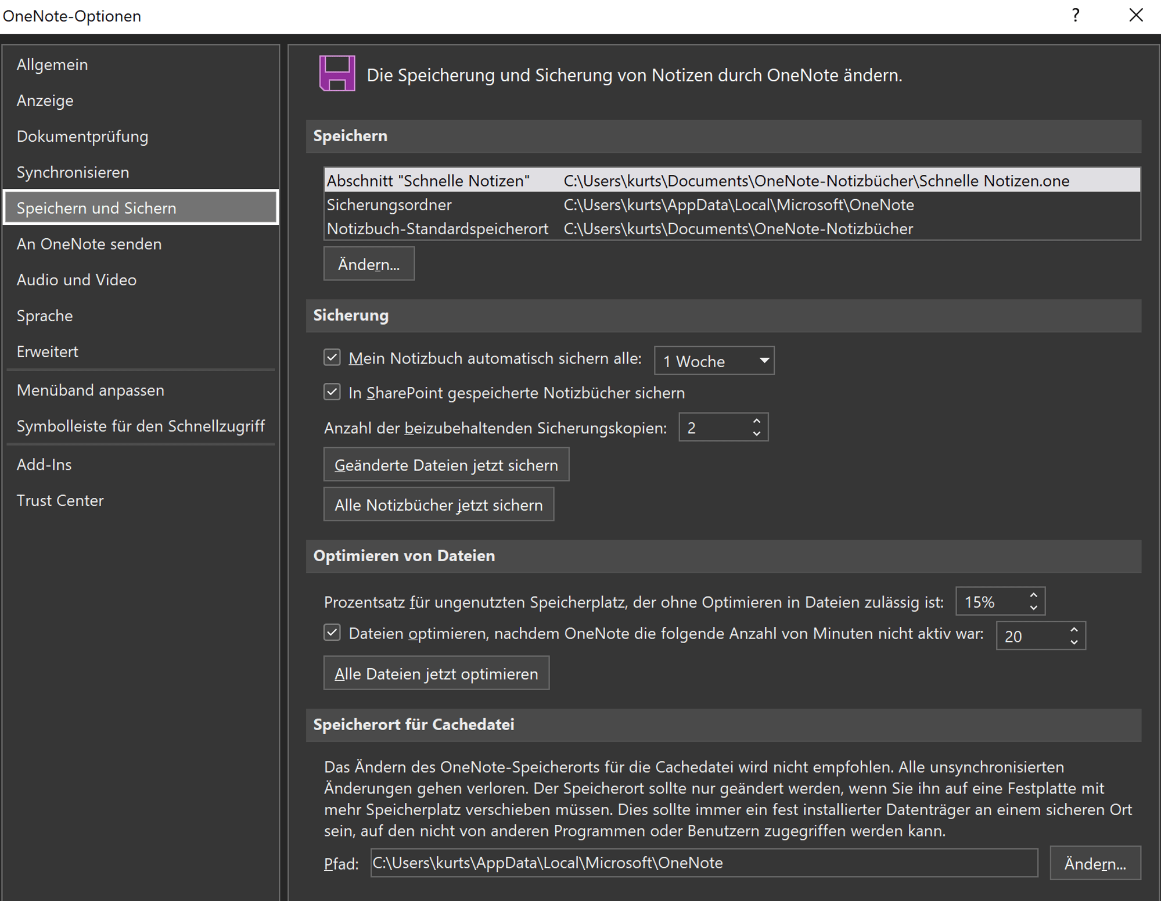The width and height of the screenshot is (1161, 901).
Task: Decrease the 15% Prozentsatz value
Action: 1033,608
